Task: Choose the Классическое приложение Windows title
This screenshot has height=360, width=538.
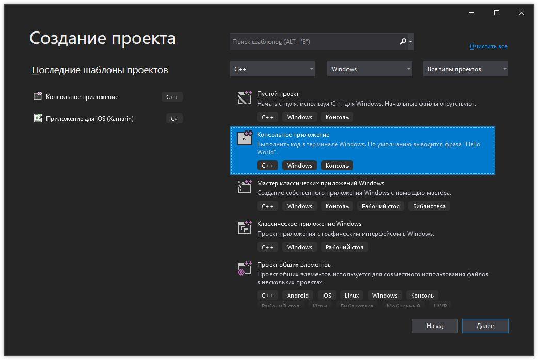Action: coord(309,224)
